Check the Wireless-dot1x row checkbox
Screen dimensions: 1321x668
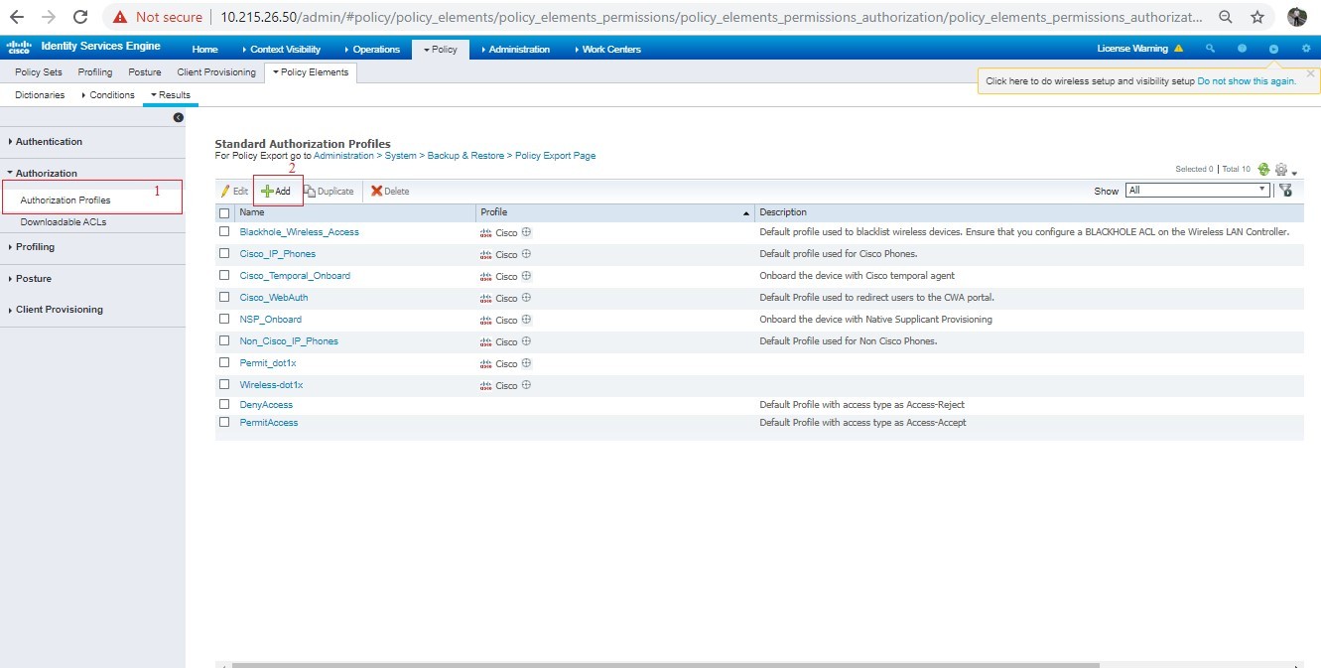click(224, 385)
